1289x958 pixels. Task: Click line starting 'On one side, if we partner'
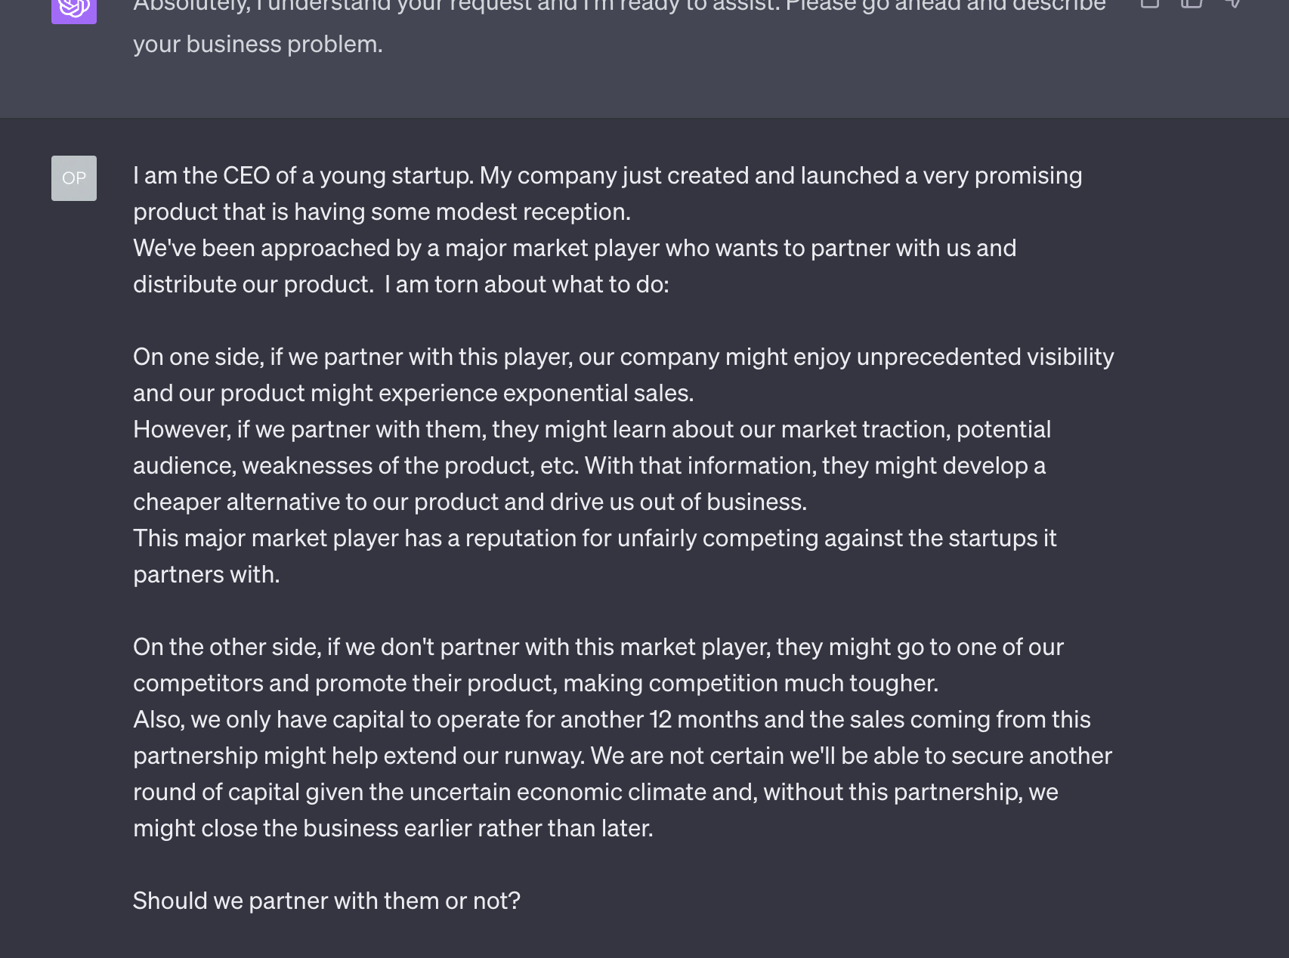623,357
